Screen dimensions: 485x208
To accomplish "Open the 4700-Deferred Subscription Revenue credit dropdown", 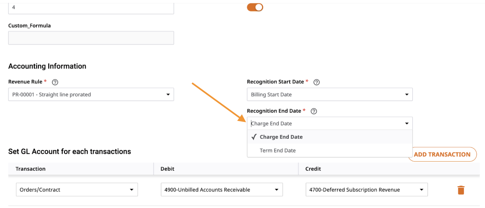I will tap(366, 190).
